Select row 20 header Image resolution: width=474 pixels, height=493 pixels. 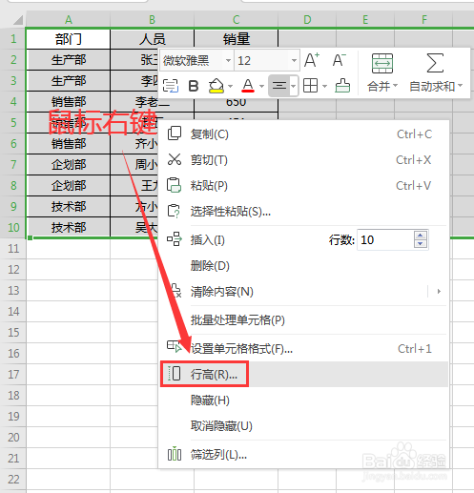click(x=13, y=438)
